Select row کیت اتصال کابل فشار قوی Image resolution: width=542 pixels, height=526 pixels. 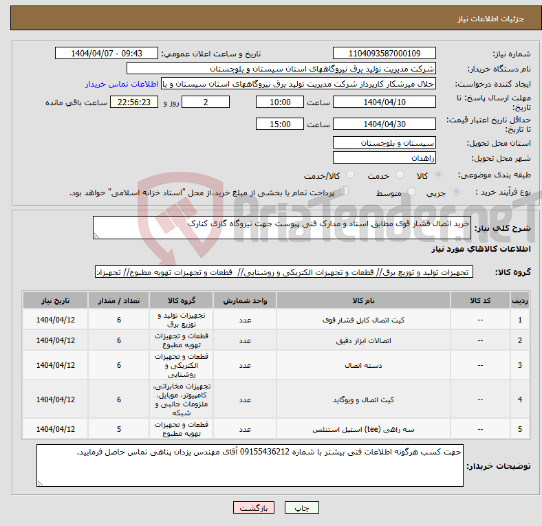point(276,320)
